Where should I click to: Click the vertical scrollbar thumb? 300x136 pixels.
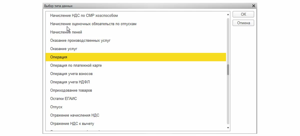tap(228, 70)
